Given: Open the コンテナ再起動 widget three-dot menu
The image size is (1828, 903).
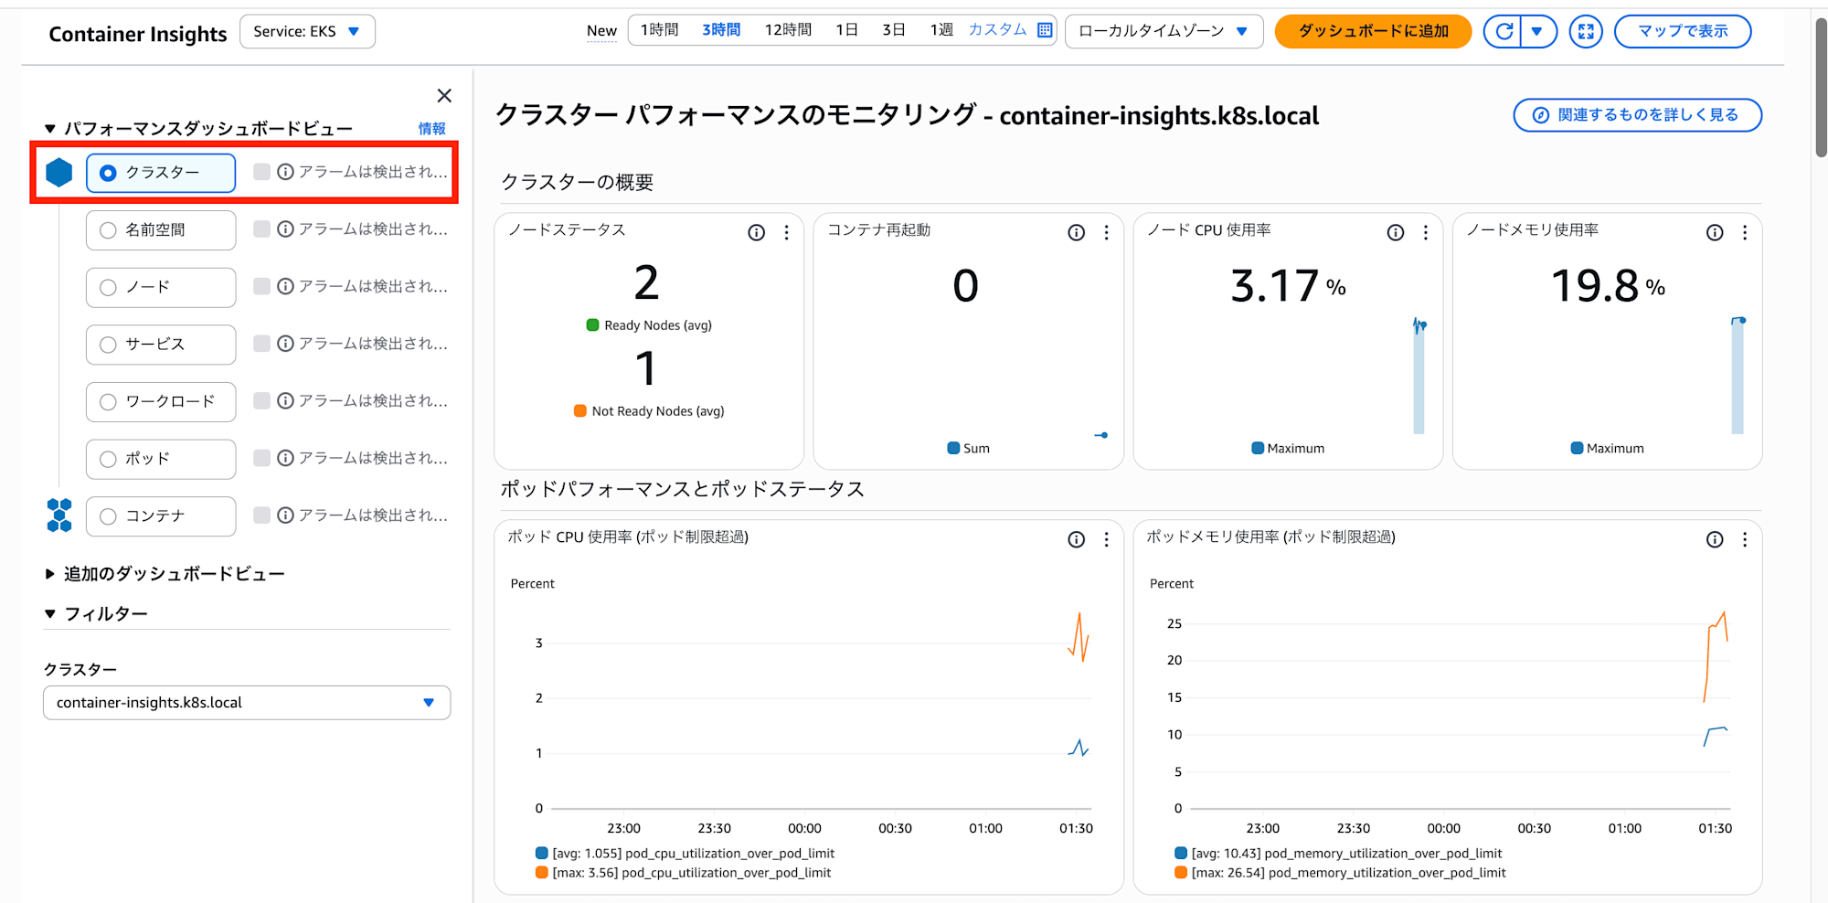Looking at the screenshot, I should coord(1106,233).
